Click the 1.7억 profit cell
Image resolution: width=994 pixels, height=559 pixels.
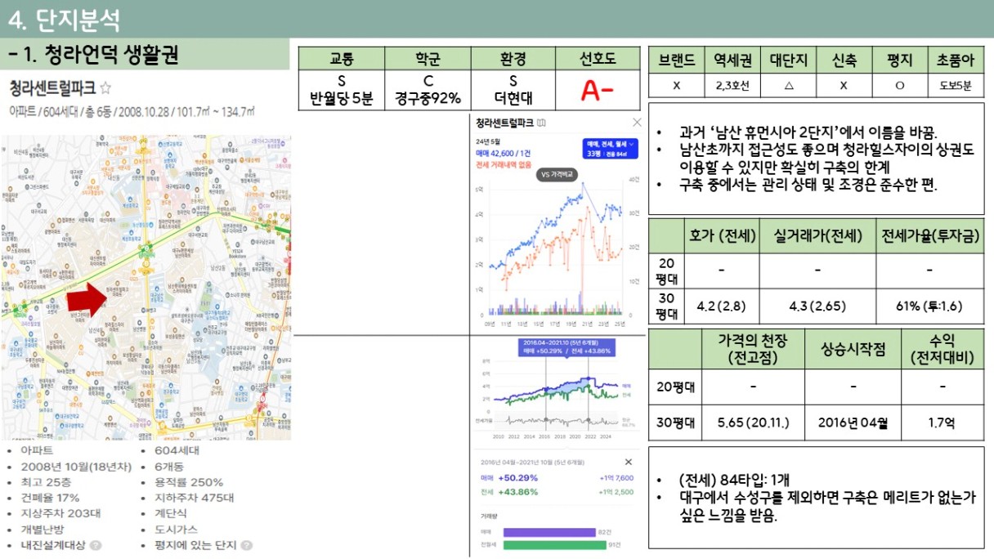(x=943, y=423)
